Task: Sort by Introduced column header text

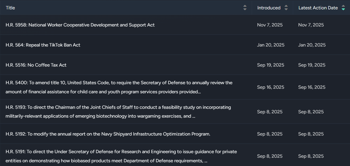Action: point(269,8)
